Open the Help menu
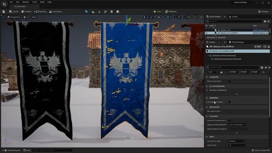The width and height of the screenshot is (272, 153). (x=49, y=2)
